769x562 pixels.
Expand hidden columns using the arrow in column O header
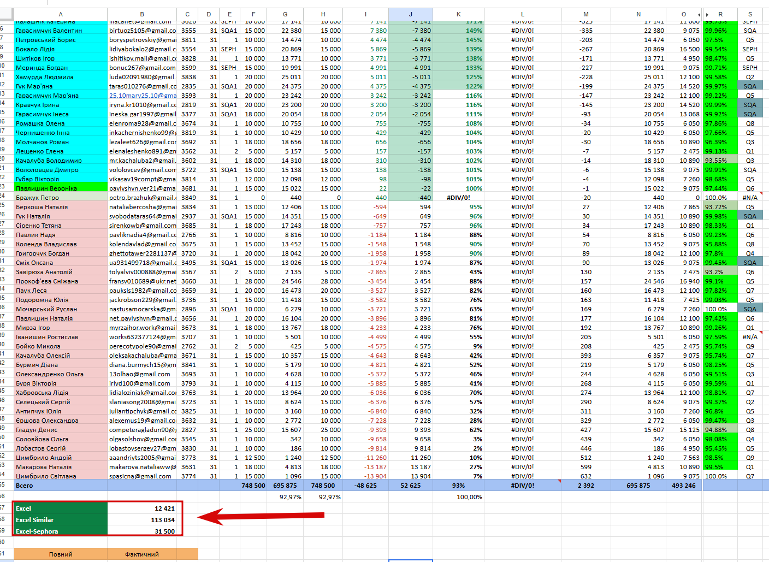(x=699, y=15)
